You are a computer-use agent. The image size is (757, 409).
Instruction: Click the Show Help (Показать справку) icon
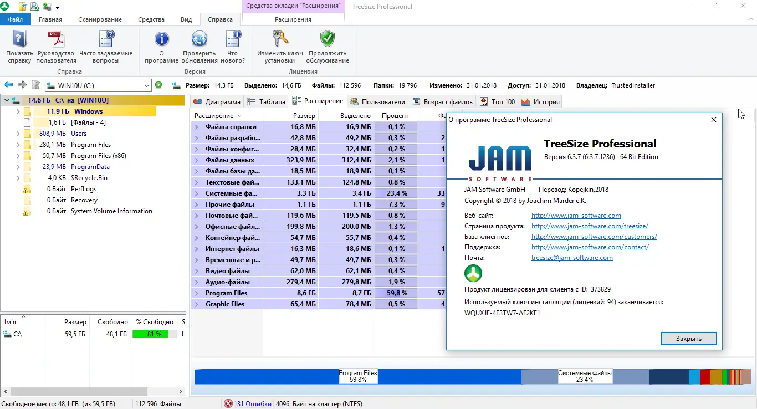20,39
